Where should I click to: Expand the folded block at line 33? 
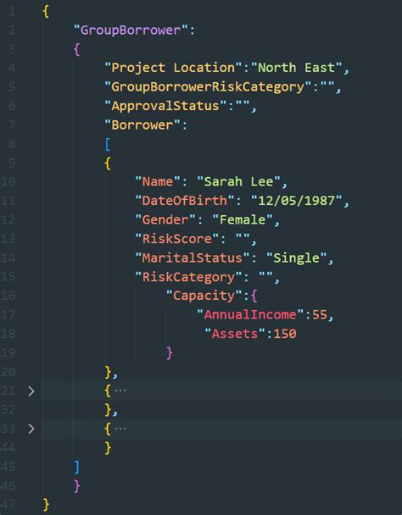pos(31,429)
